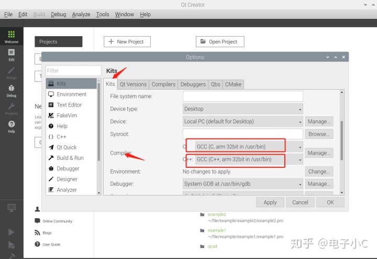The image size is (377, 259).
Task: Click Manage button next to Compiler
Action: click(319, 153)
